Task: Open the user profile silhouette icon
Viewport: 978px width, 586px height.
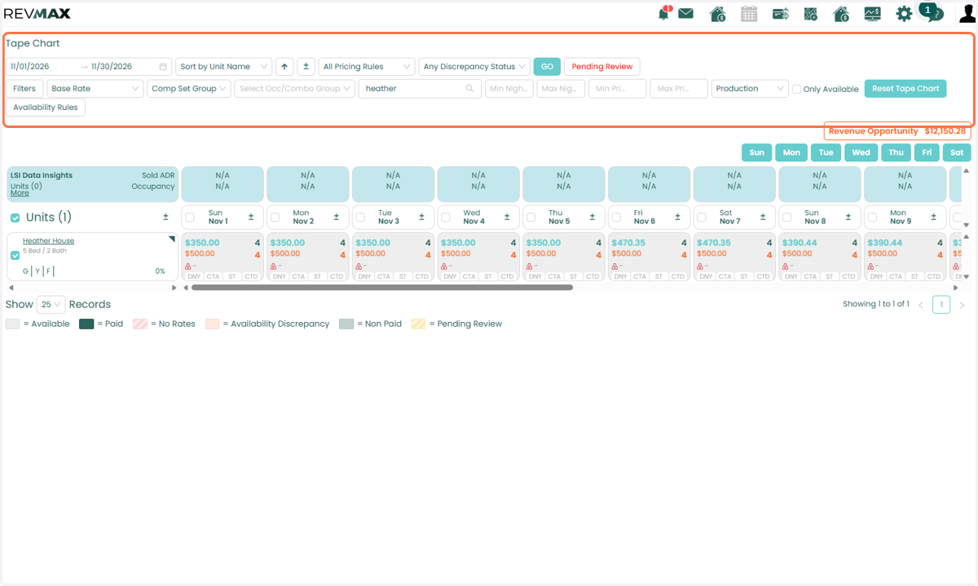Action: (967, 12)
